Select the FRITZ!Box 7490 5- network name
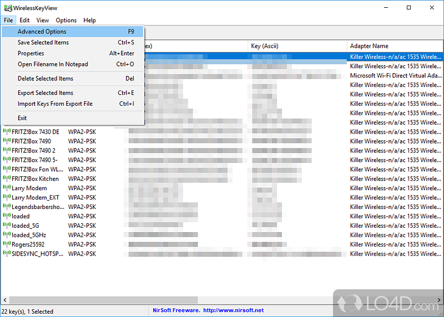Viewport: 444px width, 317px height. [x=34, y=160]
